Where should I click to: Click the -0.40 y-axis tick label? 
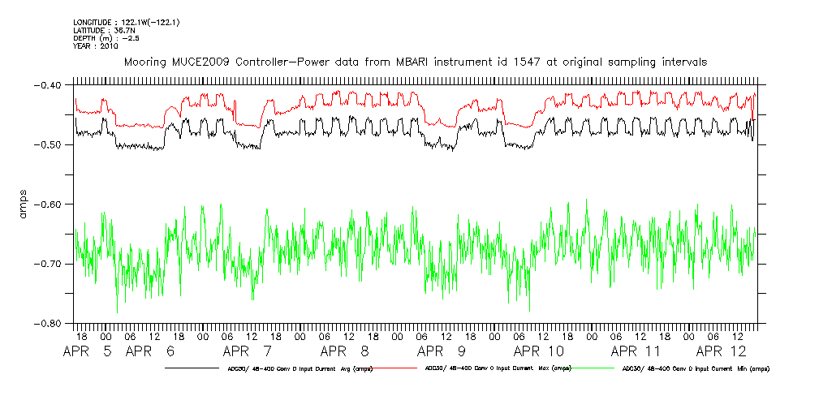point(48,85)
